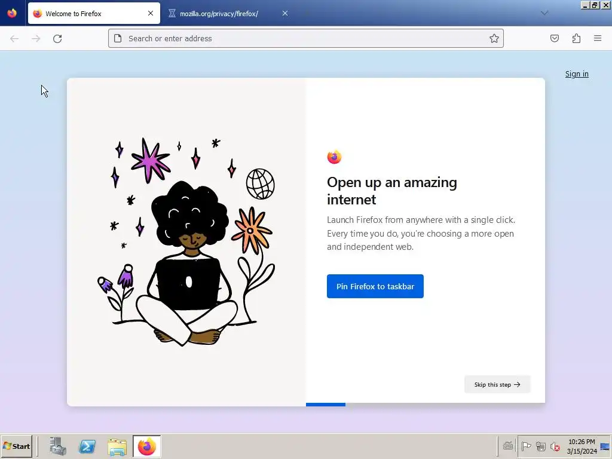The height and width of the screenshot is (459, 612).
Task: Open Server Manager from the taskbar
Action: click(58, 446)
